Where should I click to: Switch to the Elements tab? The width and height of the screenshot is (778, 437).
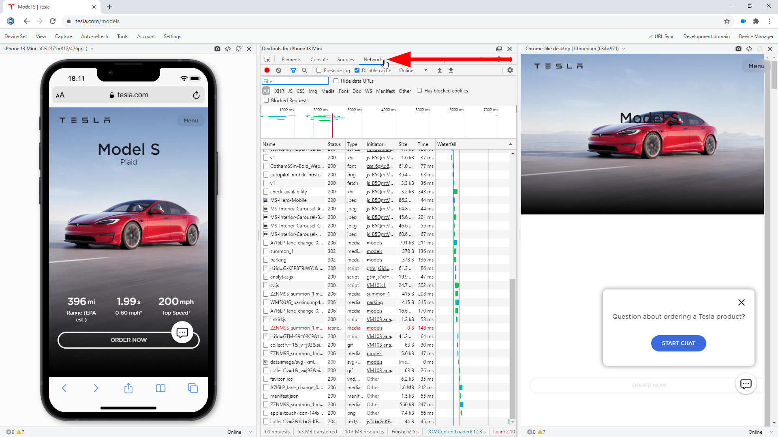[291, 60]
